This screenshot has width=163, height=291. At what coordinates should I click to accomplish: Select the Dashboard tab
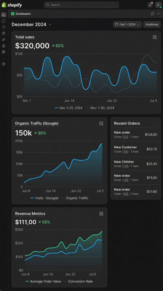21,14
